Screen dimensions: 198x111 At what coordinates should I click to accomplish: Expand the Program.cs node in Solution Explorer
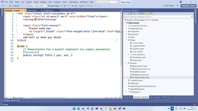coord(126,92)
